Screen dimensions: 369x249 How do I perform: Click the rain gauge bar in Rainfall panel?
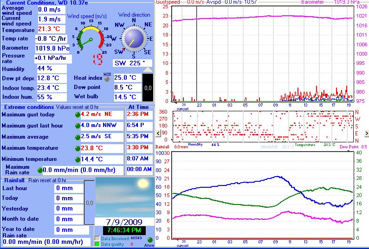90,203
